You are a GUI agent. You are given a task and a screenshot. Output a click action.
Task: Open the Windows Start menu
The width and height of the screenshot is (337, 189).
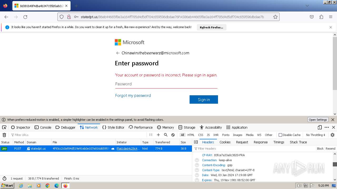pos(7,185)
